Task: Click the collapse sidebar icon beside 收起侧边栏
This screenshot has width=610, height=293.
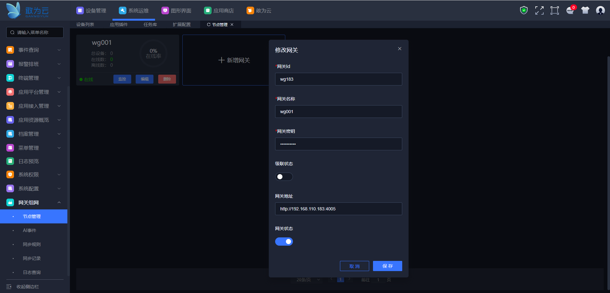Action: point(9,287)
